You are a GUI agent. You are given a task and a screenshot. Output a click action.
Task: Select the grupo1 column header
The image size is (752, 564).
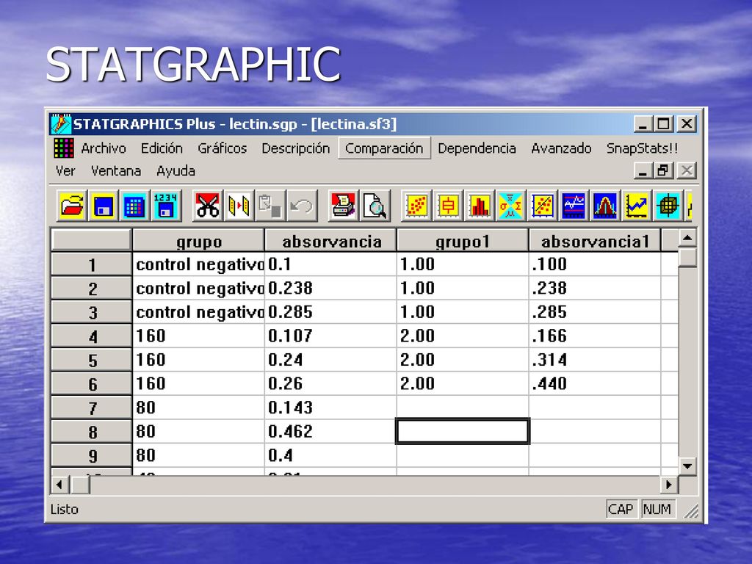(463, 240)
